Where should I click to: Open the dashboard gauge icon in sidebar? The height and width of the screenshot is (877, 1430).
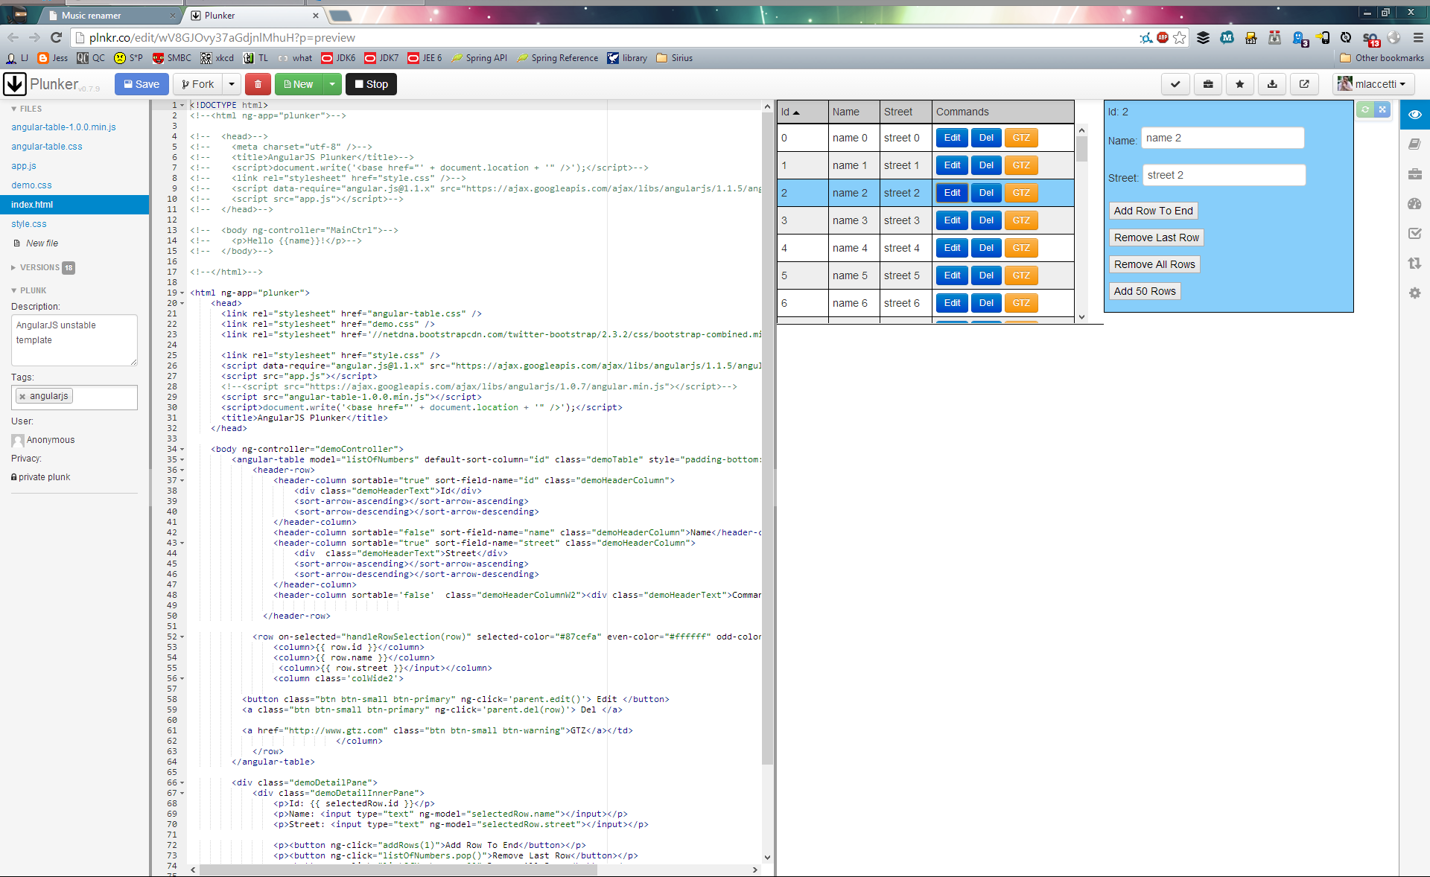pyautogui.click(x=1415, y=203)
